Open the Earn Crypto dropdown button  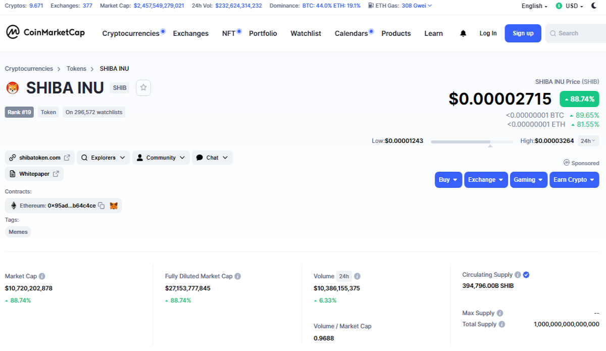point(574,180)
